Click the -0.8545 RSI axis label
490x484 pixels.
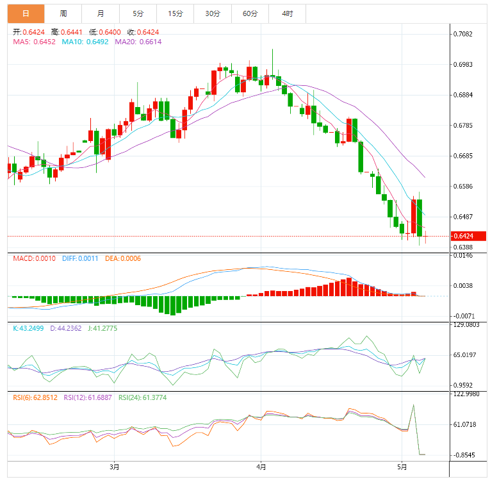(x=464, y=455)
